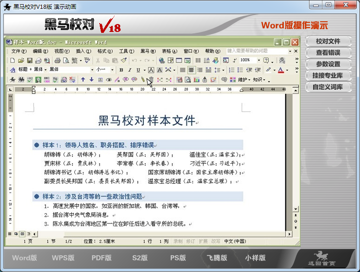
Task: Toggle bold formatting
Action: pyautogui.click(x=121, y=70)
